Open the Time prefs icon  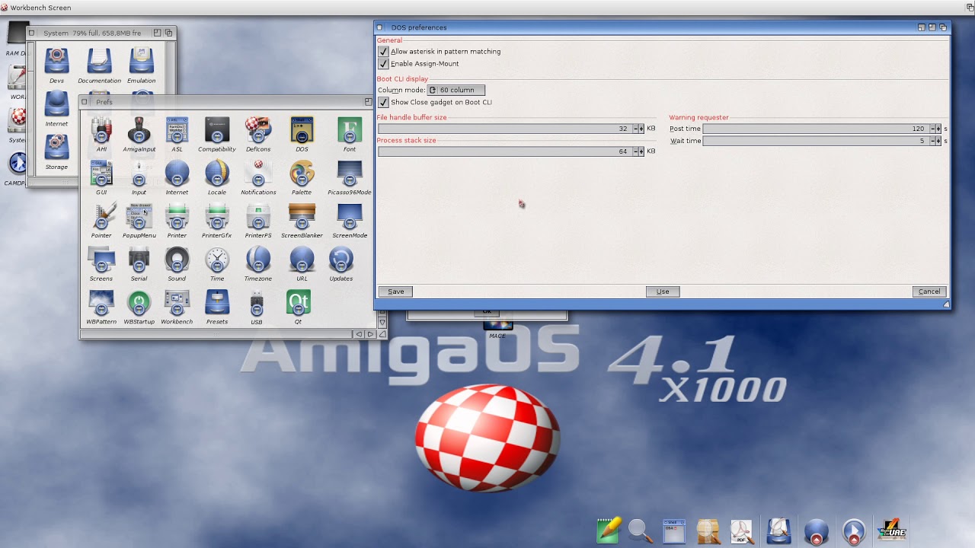tap(217, 260)
